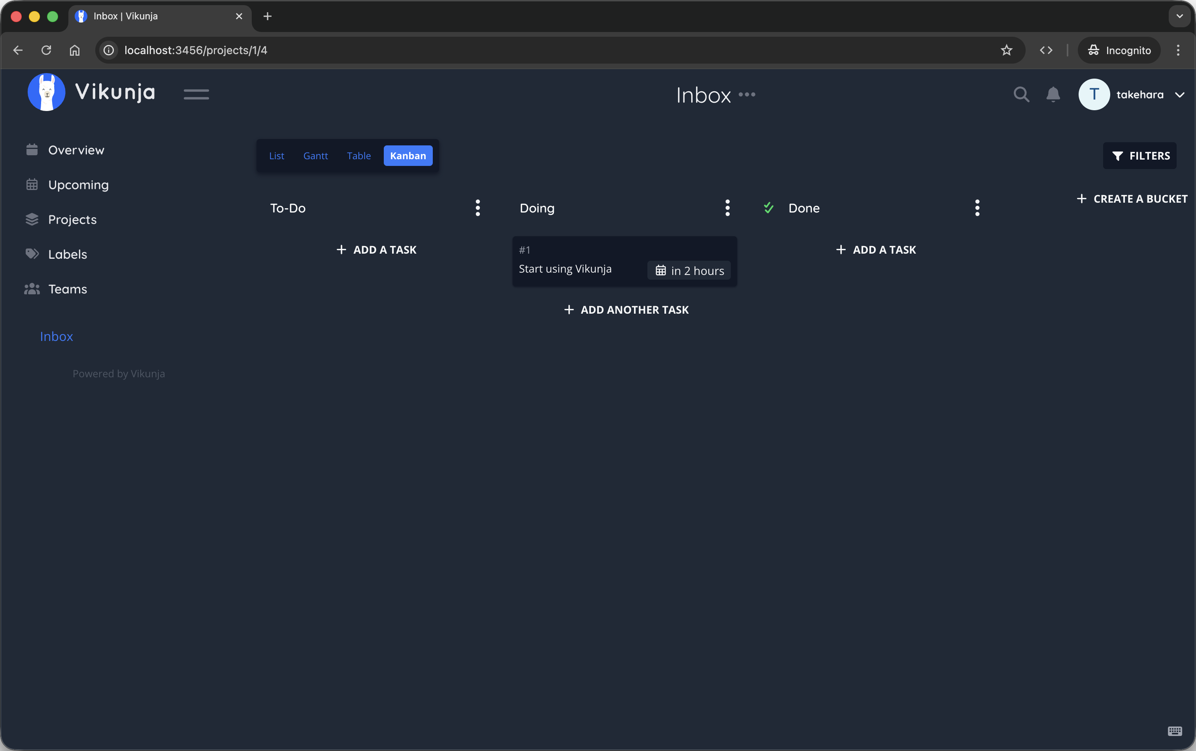
Task: Open Teams page from sidebar
Action: coord(68,289)
